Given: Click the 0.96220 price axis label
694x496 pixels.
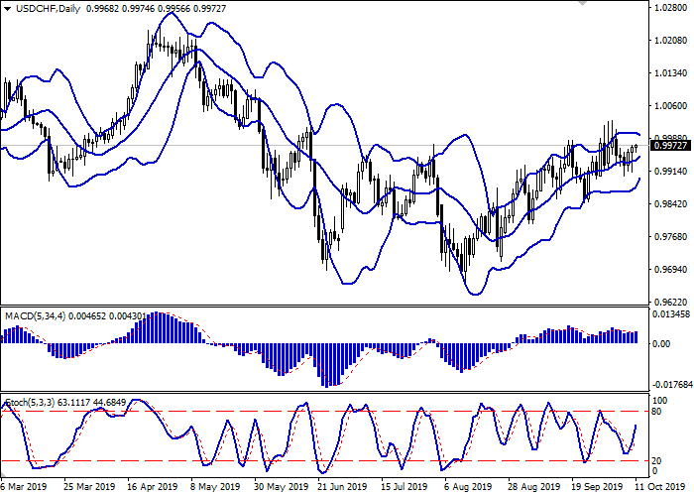Looking at the screenshot, I should (x=665, y=302).
